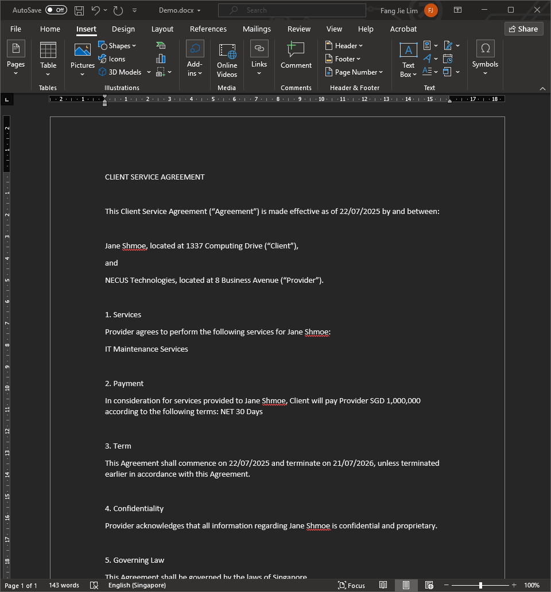Open the proofing errors check icon
Viewport: 551px width, 592px height.
(94, 585)
